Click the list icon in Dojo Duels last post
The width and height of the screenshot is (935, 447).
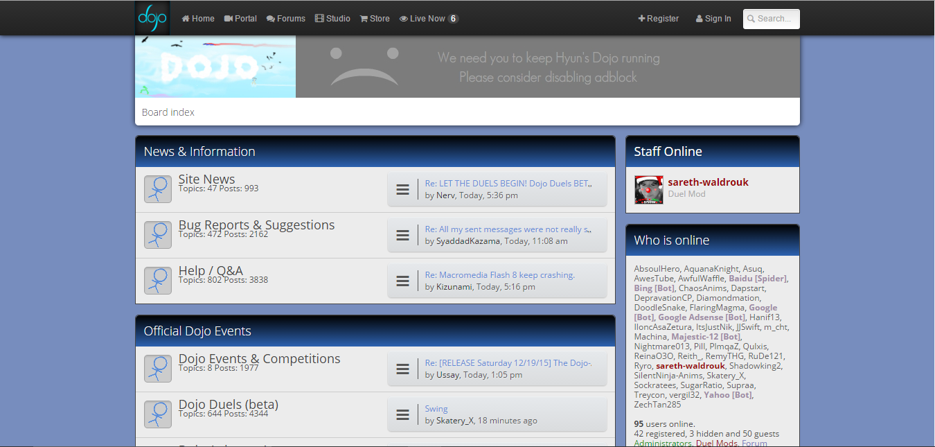click(x=402, y=414)
